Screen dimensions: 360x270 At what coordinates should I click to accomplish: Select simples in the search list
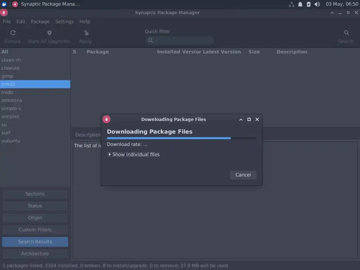tap(35, 116)
